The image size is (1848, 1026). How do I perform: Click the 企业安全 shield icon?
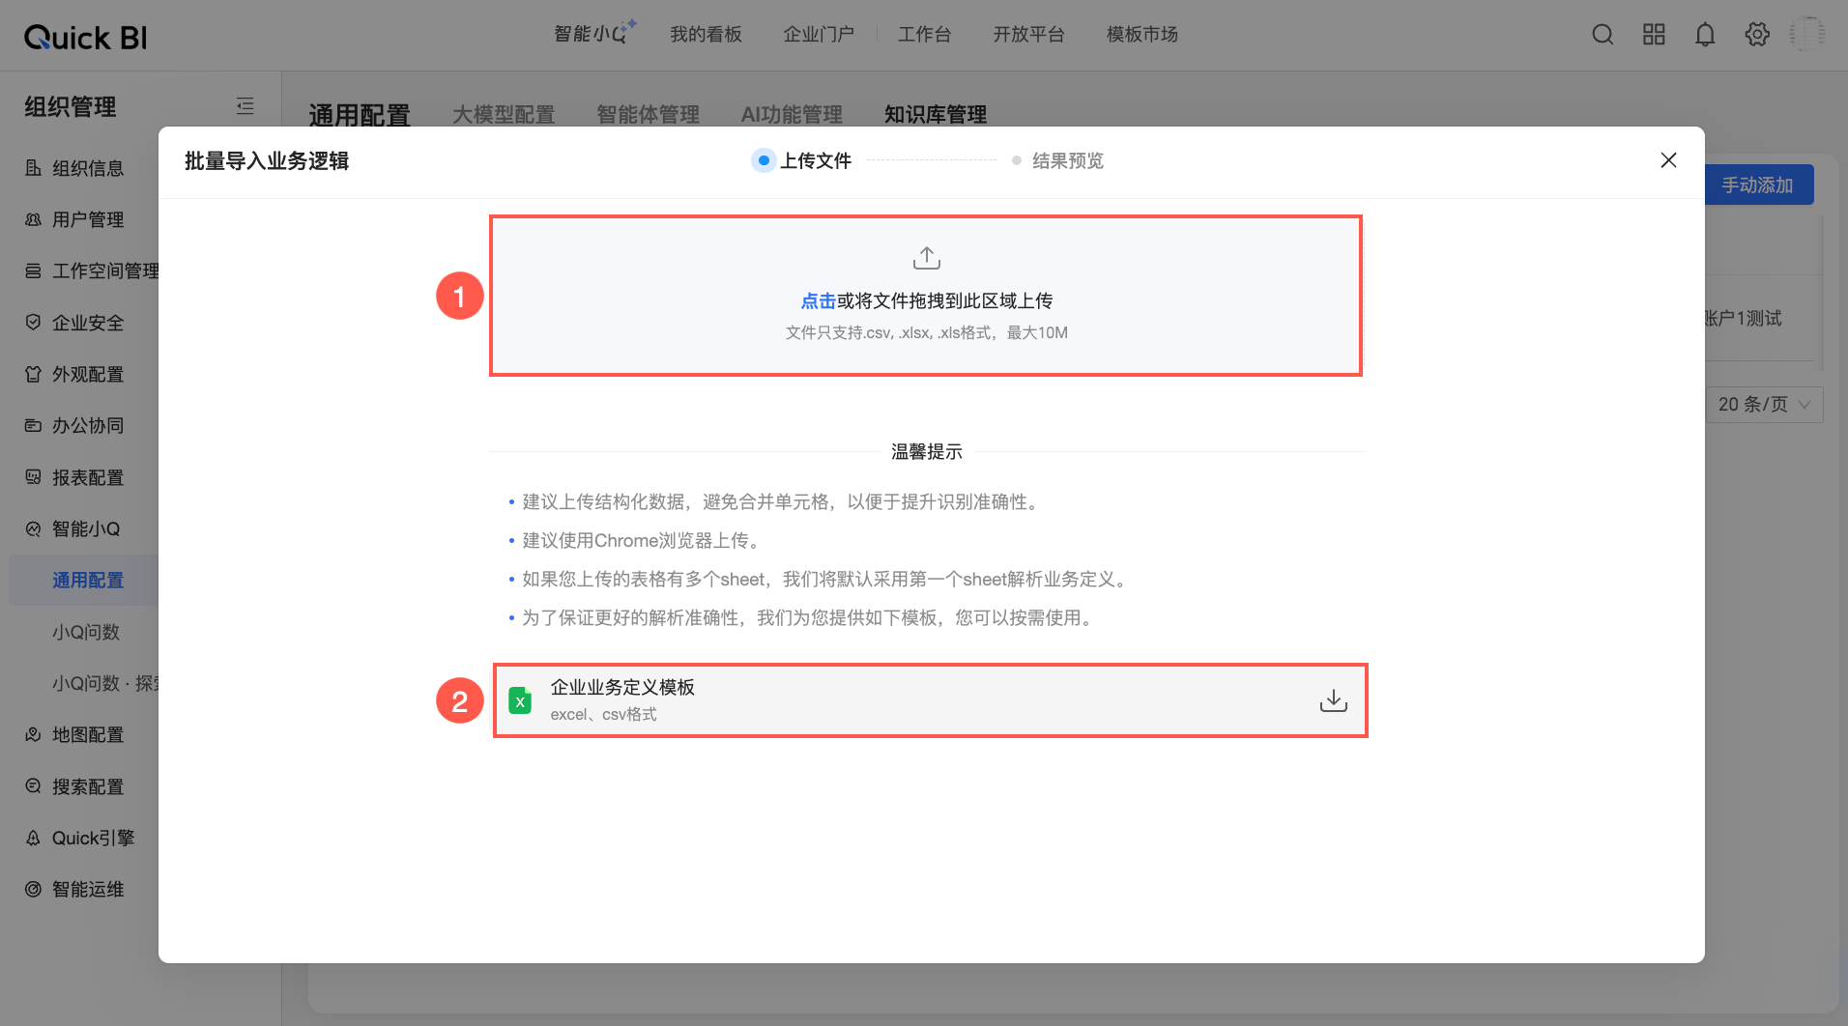(x=33, y=323)
